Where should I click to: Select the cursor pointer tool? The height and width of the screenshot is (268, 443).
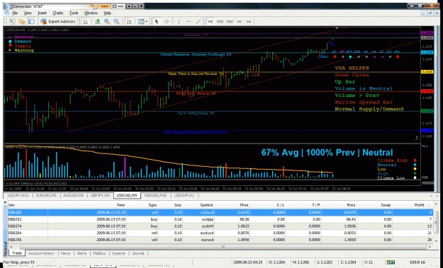coord(157,21)
